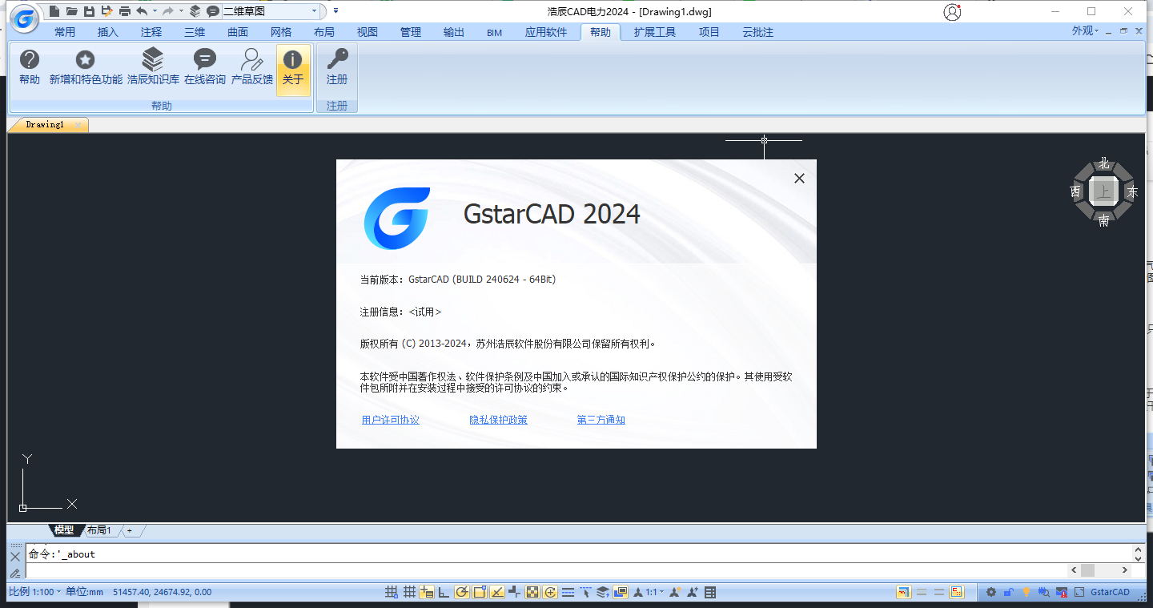
Task: Switch to the 视图 ribbon tab
Action: point(368,32)
